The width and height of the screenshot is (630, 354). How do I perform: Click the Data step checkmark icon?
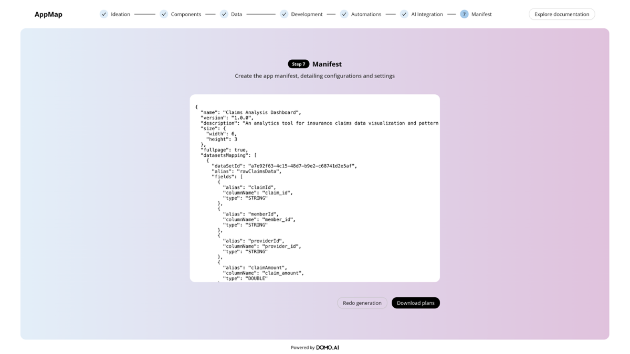[224, 14]
